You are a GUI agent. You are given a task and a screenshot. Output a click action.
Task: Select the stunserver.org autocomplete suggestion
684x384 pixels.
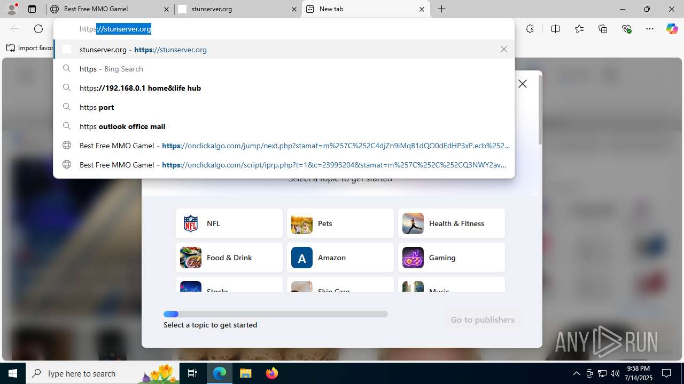pyautogui.click(x=284, y=49)
